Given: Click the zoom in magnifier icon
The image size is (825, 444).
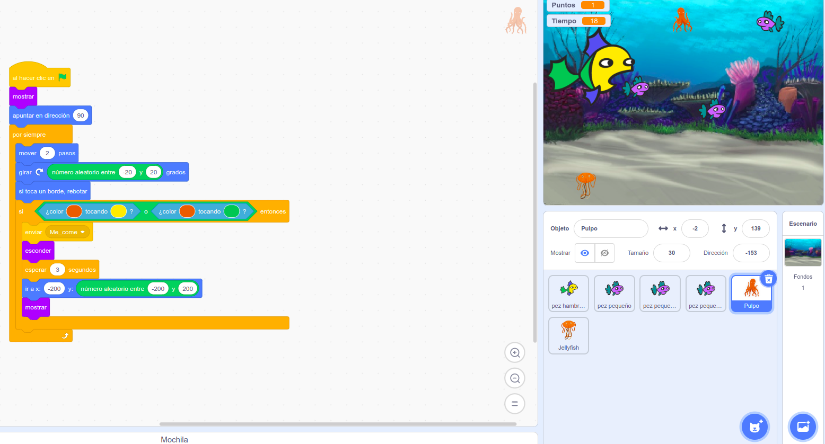Looking at the screenshot, I should point(514,353).
